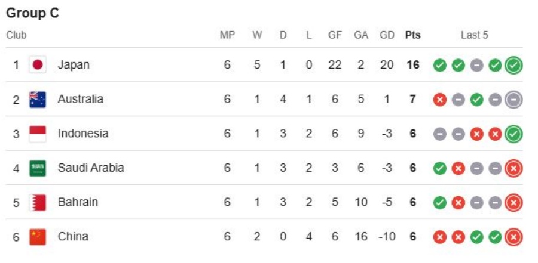538x263 pixels.
Task: Click the Pts column header
Action: click(x=412, y=35)
